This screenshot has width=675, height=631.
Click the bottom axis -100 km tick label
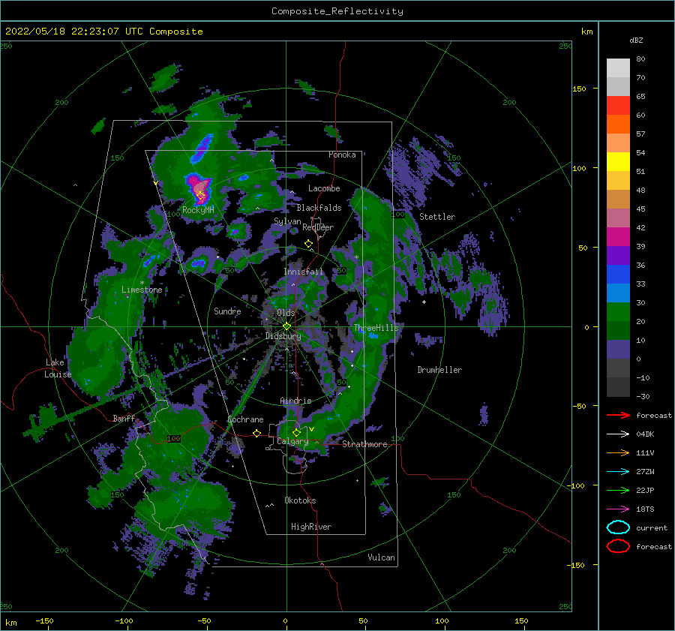(x=124, y=620)
